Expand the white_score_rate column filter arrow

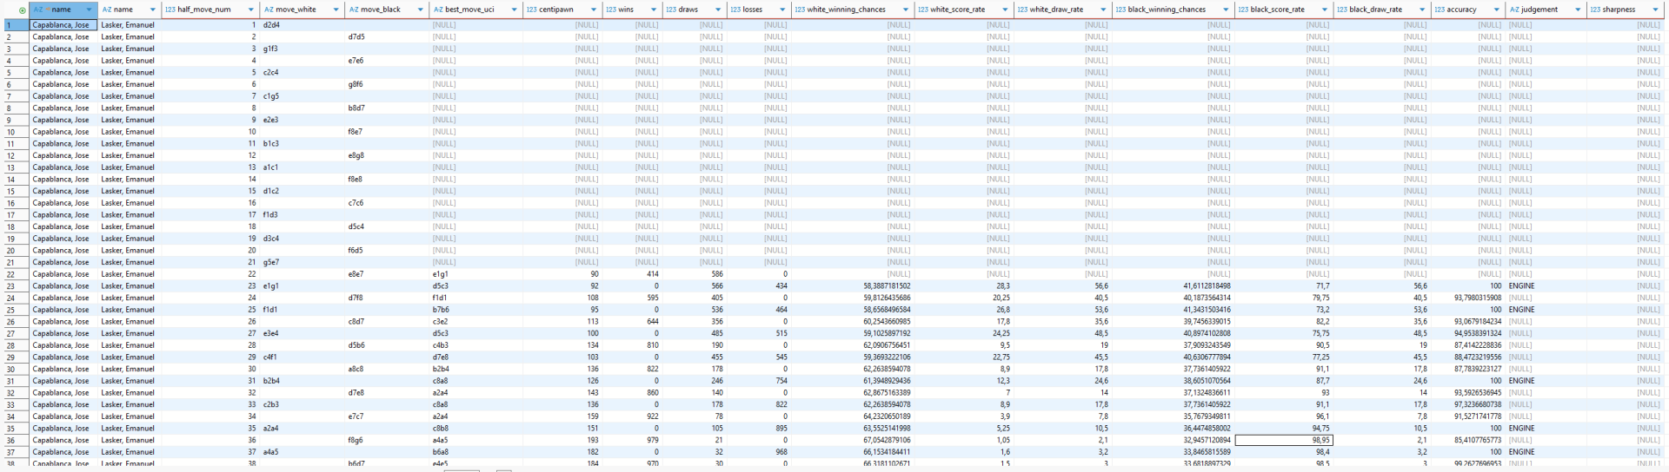coord(1005,10)
